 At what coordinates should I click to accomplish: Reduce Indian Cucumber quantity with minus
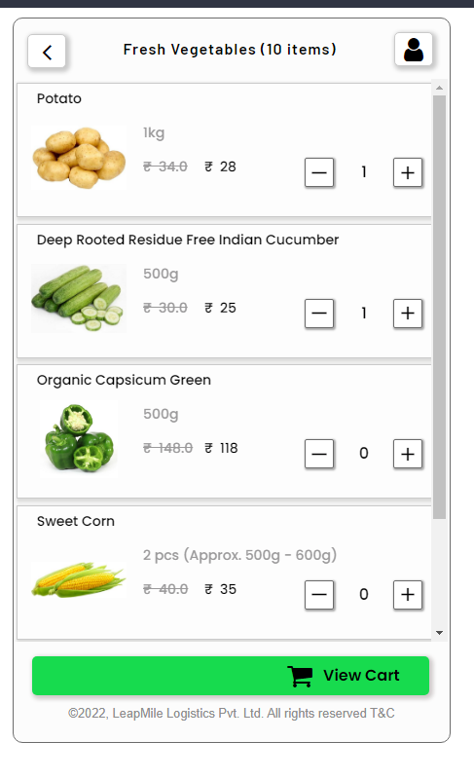[x=319, y=314]
